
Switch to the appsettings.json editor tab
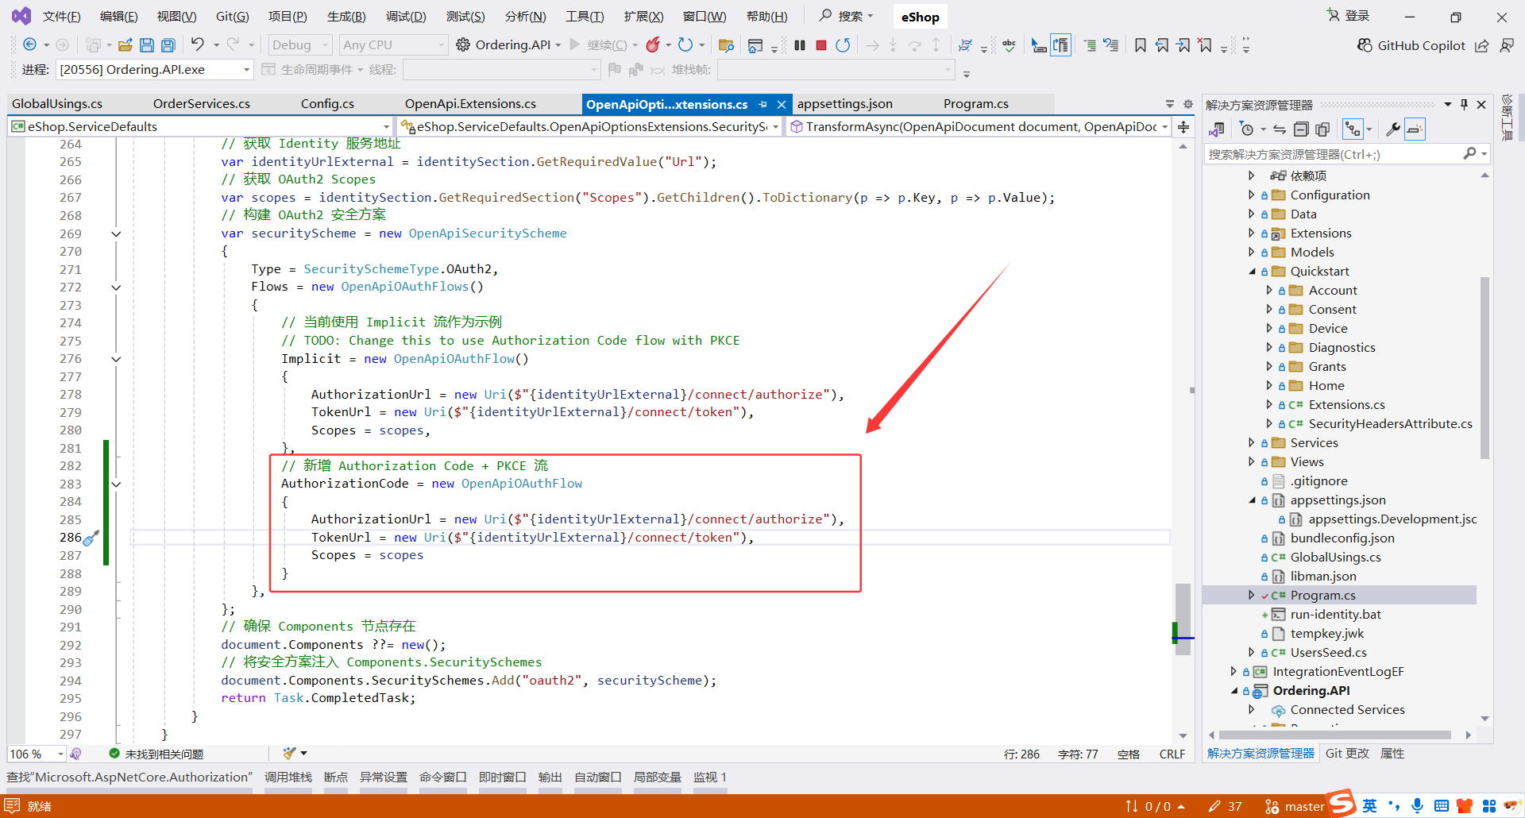pos(844,104)
